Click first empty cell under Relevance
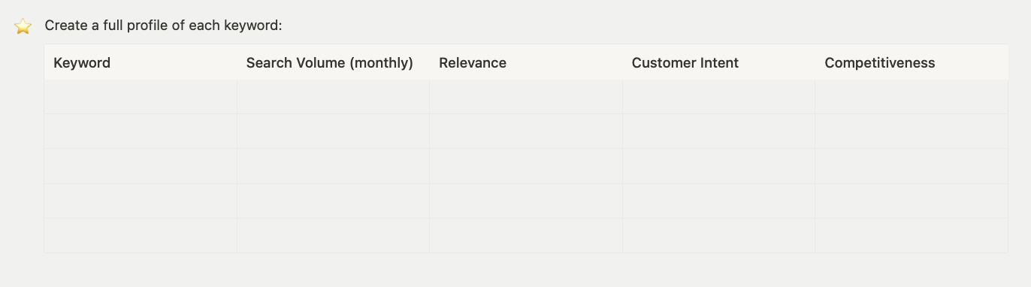The height and width of the screenshot is (287, 1031). point(526,97)
